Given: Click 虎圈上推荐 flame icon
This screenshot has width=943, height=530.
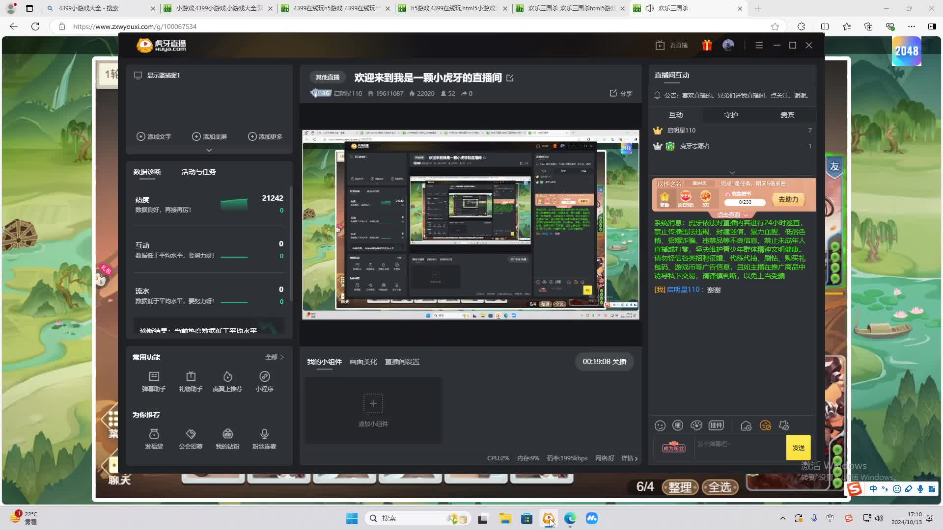Looking at the screenshot, I should [227, 377].
